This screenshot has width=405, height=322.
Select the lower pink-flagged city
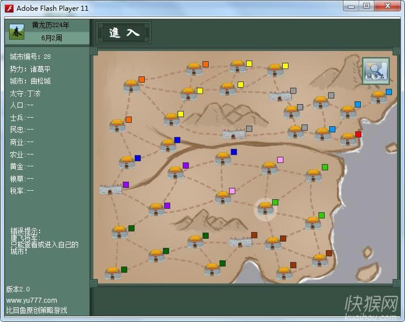[223, 197]
